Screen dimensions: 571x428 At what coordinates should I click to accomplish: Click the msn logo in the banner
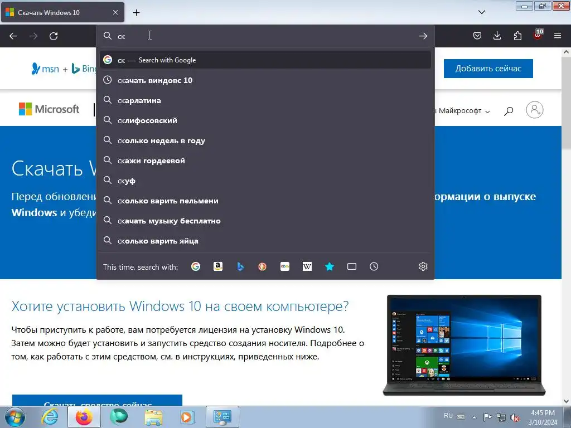click(x=45, y=69)
